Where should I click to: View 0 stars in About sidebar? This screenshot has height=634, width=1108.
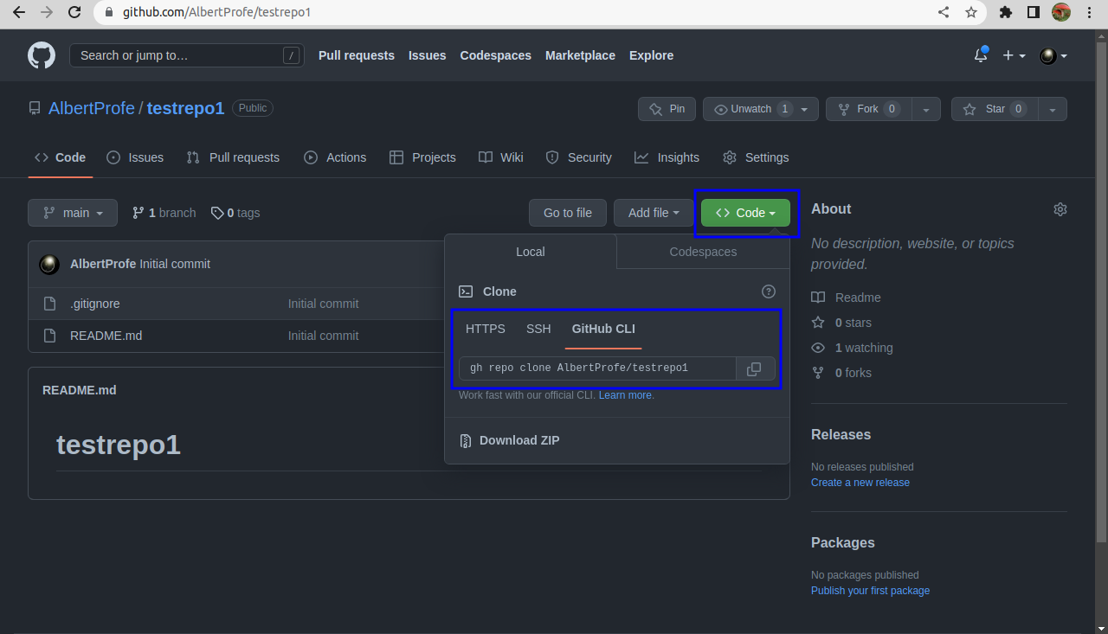coord(841,323)
